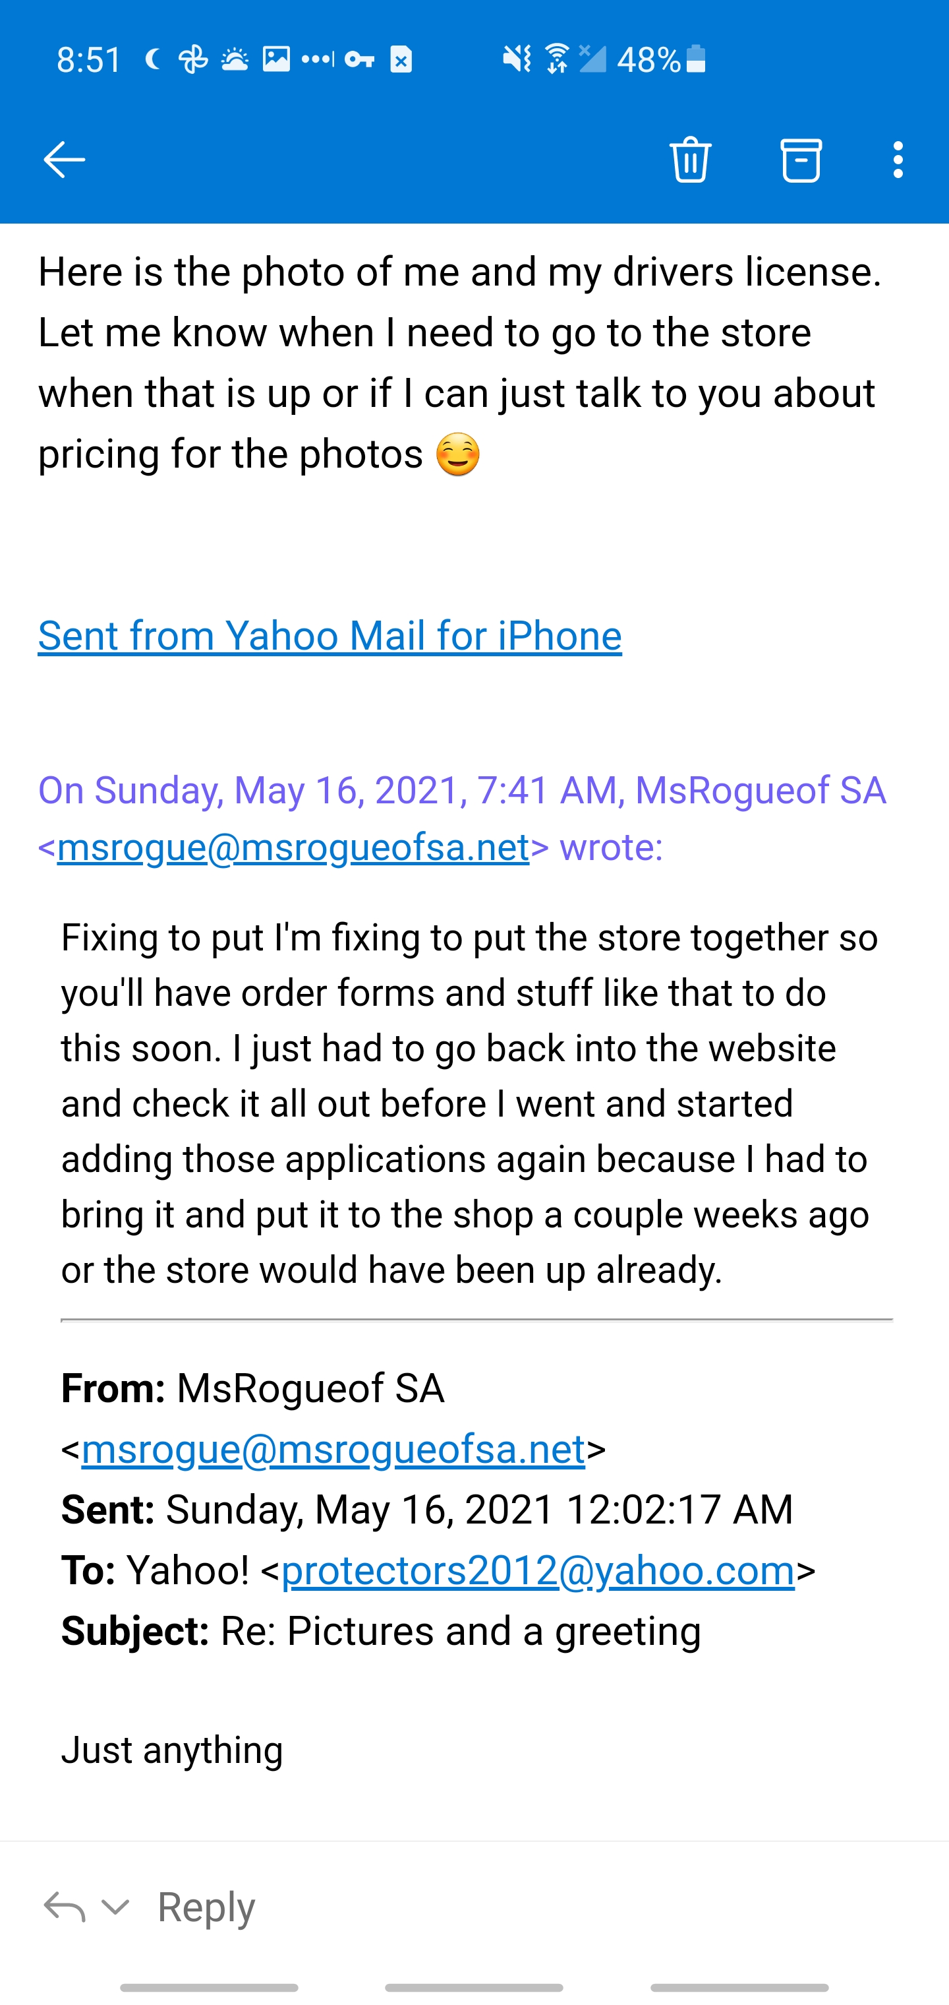Tap the left navigation bar handle

tap(210, 1988)
